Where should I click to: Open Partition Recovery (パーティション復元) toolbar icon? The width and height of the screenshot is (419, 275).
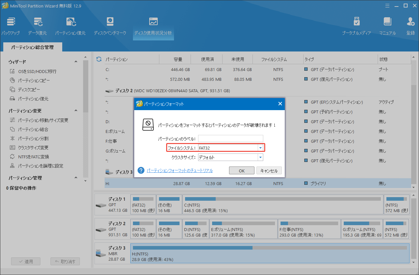point(70,26)
